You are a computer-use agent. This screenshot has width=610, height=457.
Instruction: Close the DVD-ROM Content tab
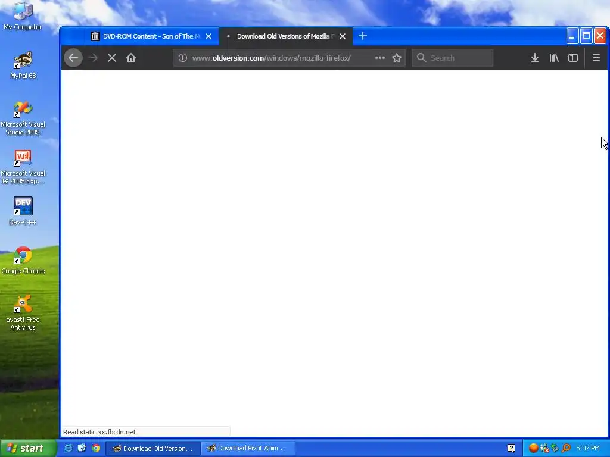[x=208, y=36]
